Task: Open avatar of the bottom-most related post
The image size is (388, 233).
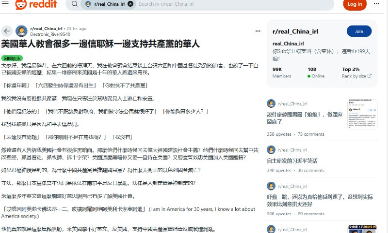Action: (x=271, y=229)
